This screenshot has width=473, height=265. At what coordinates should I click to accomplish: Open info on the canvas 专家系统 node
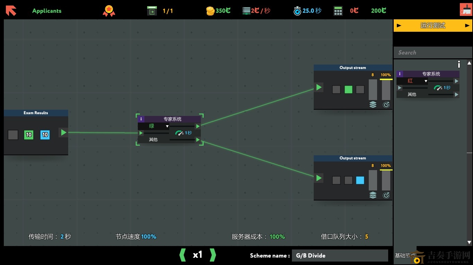pyautogui.click(x=141, y=119)
